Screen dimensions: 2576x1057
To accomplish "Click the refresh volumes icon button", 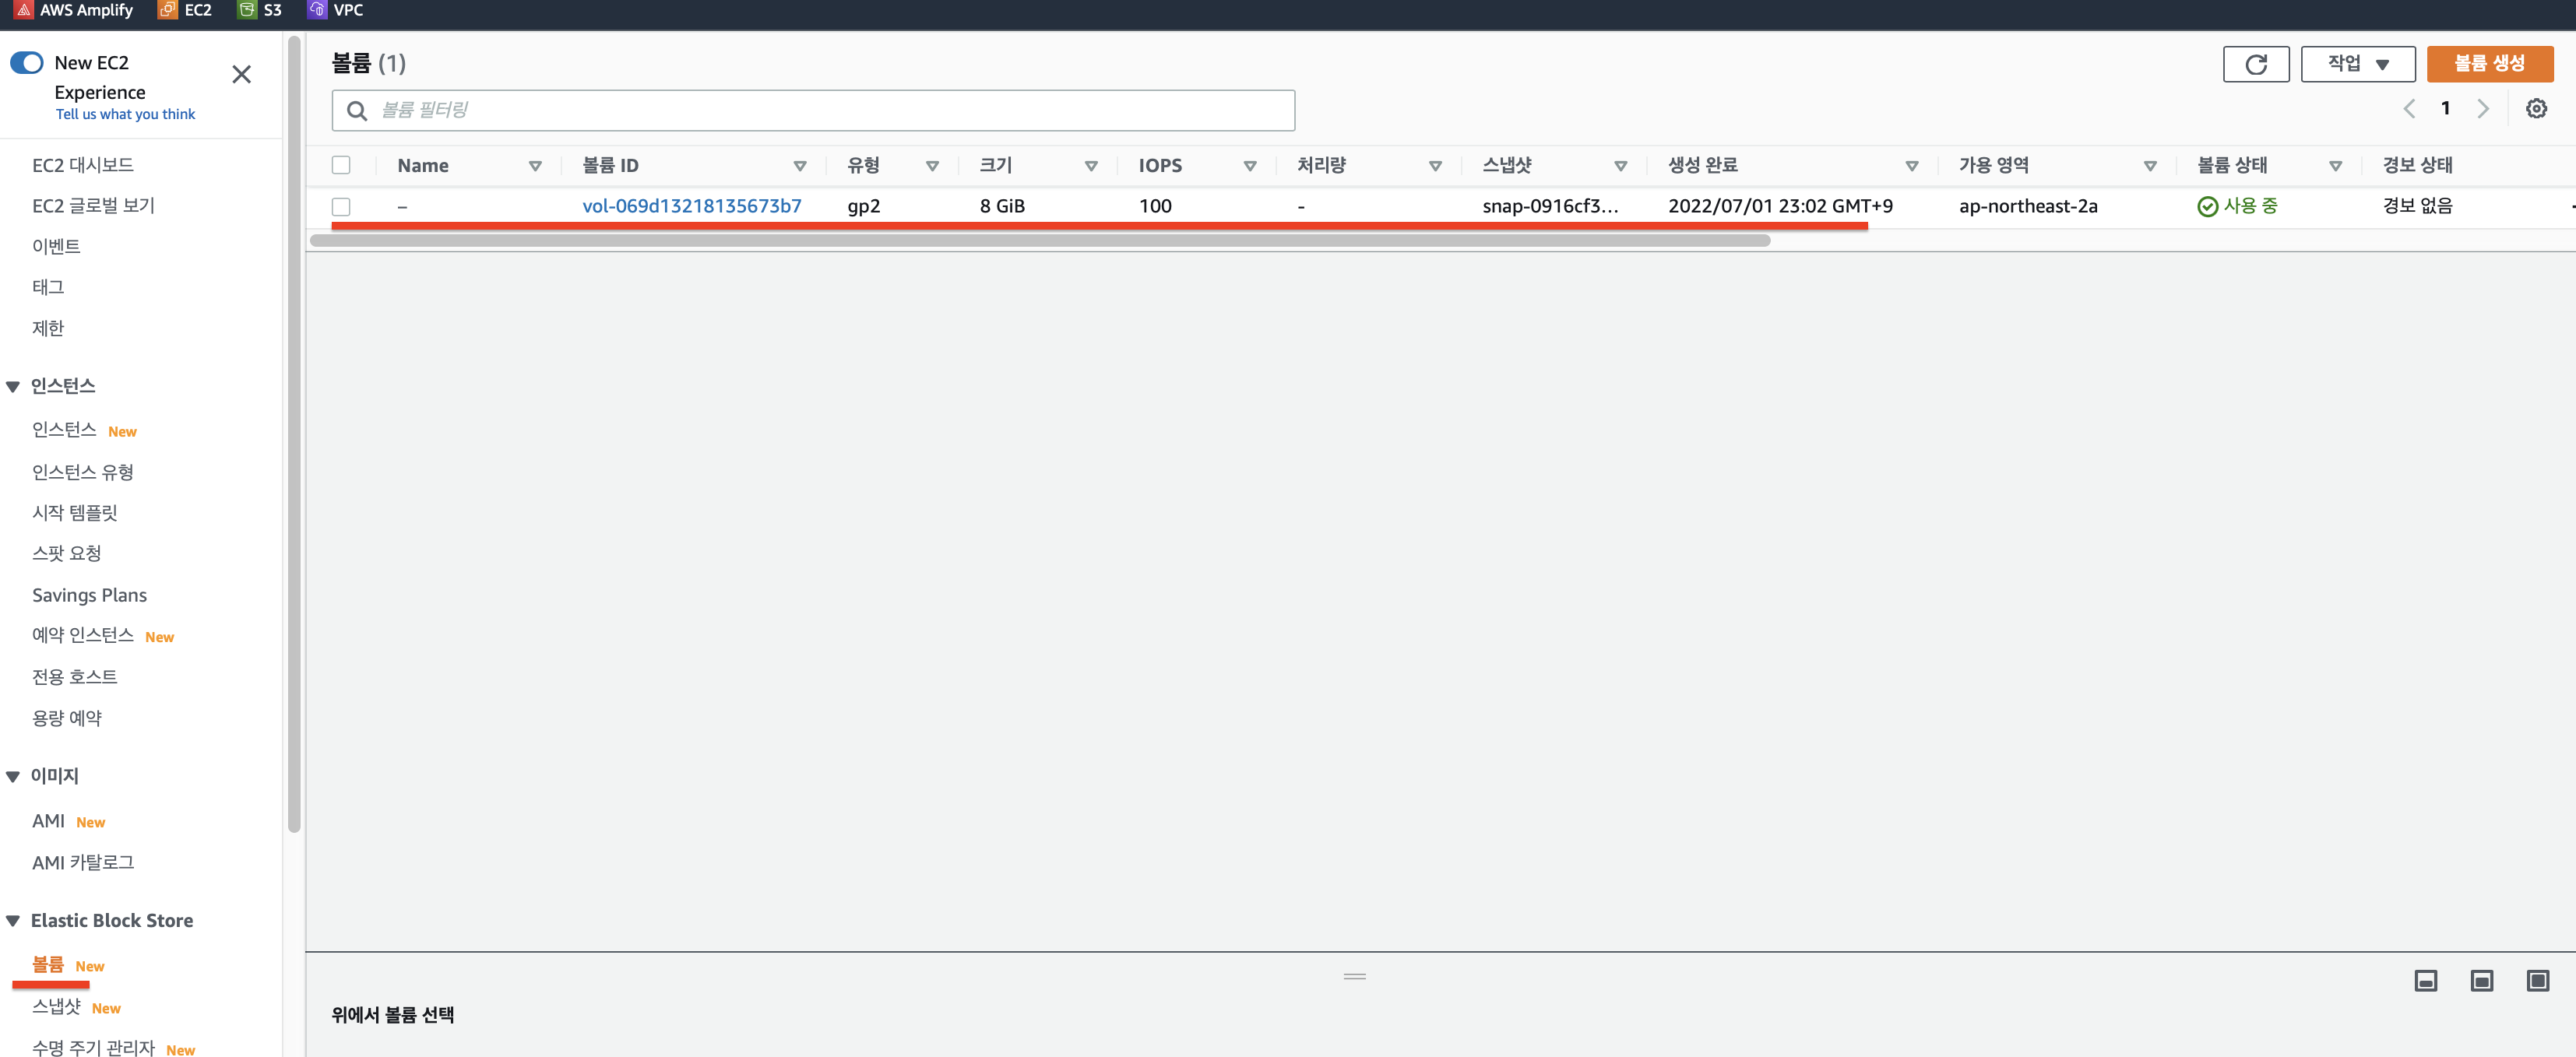I will (2255, 64).
